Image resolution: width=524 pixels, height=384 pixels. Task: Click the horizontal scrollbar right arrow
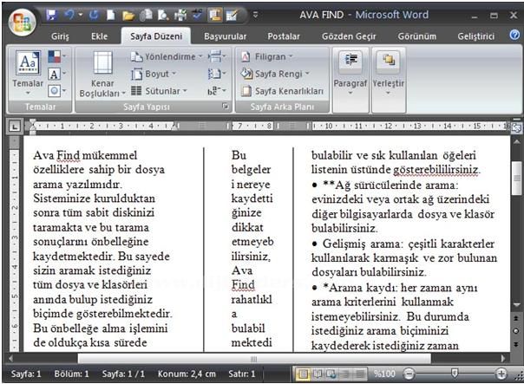click(x=503, y=359)
